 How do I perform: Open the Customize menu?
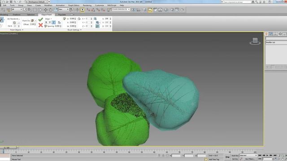[100, 5]
